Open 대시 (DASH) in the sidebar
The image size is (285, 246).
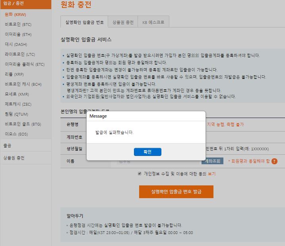(x=16, y=44)
